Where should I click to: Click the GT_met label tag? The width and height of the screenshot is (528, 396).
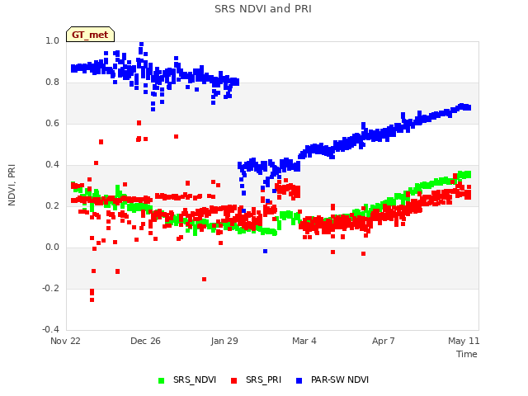[90, 35]
